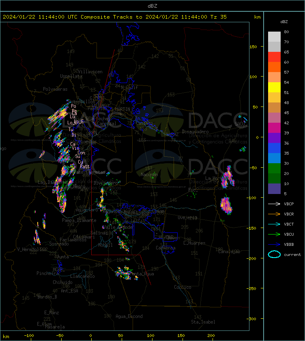Select the magenta swatch in the dBZ scale

click(274, 128)
